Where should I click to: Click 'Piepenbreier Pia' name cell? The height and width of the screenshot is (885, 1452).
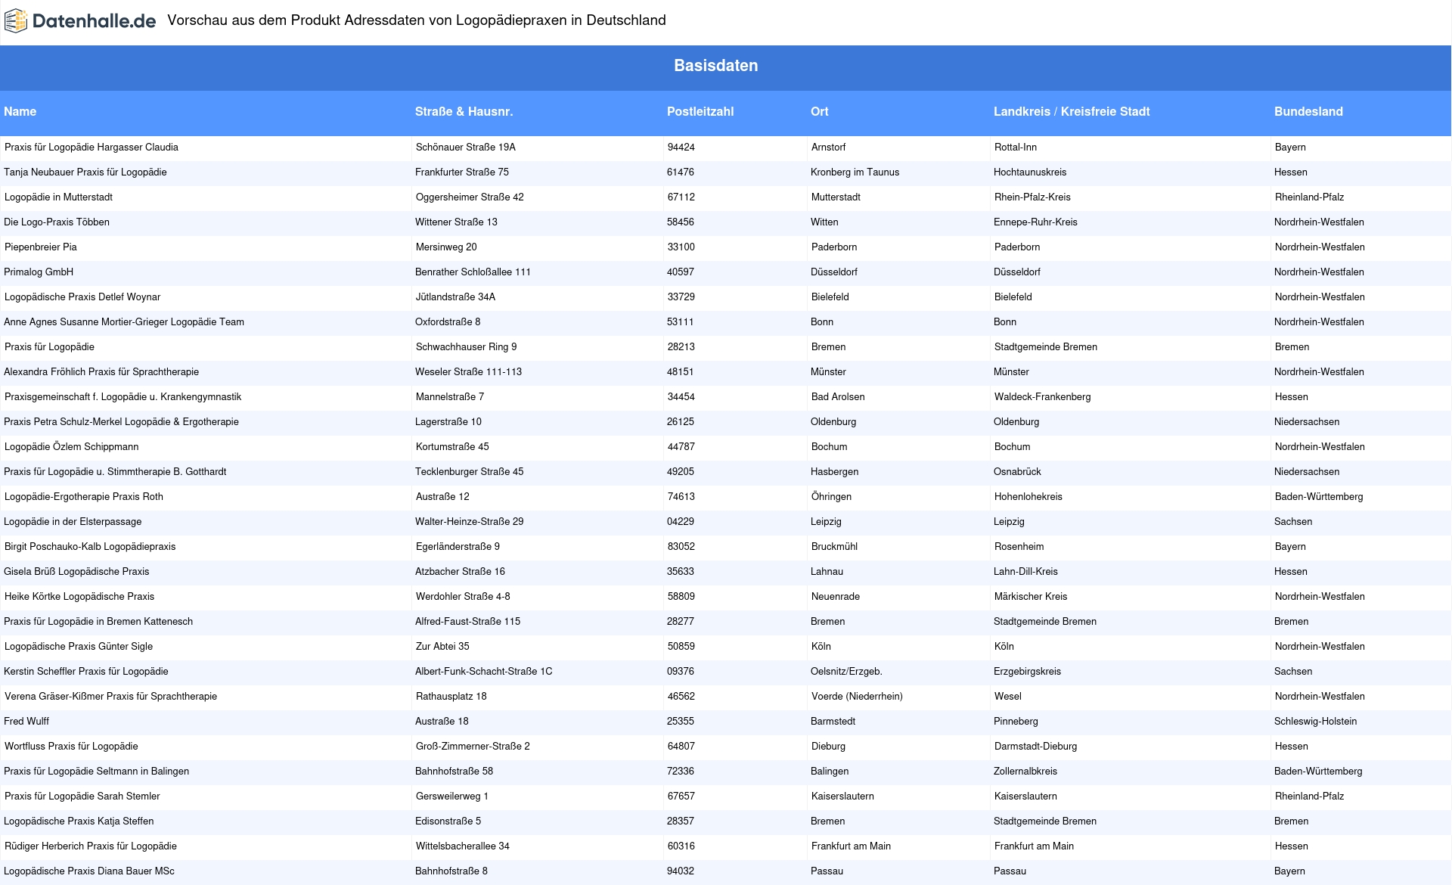pos(41,247)
